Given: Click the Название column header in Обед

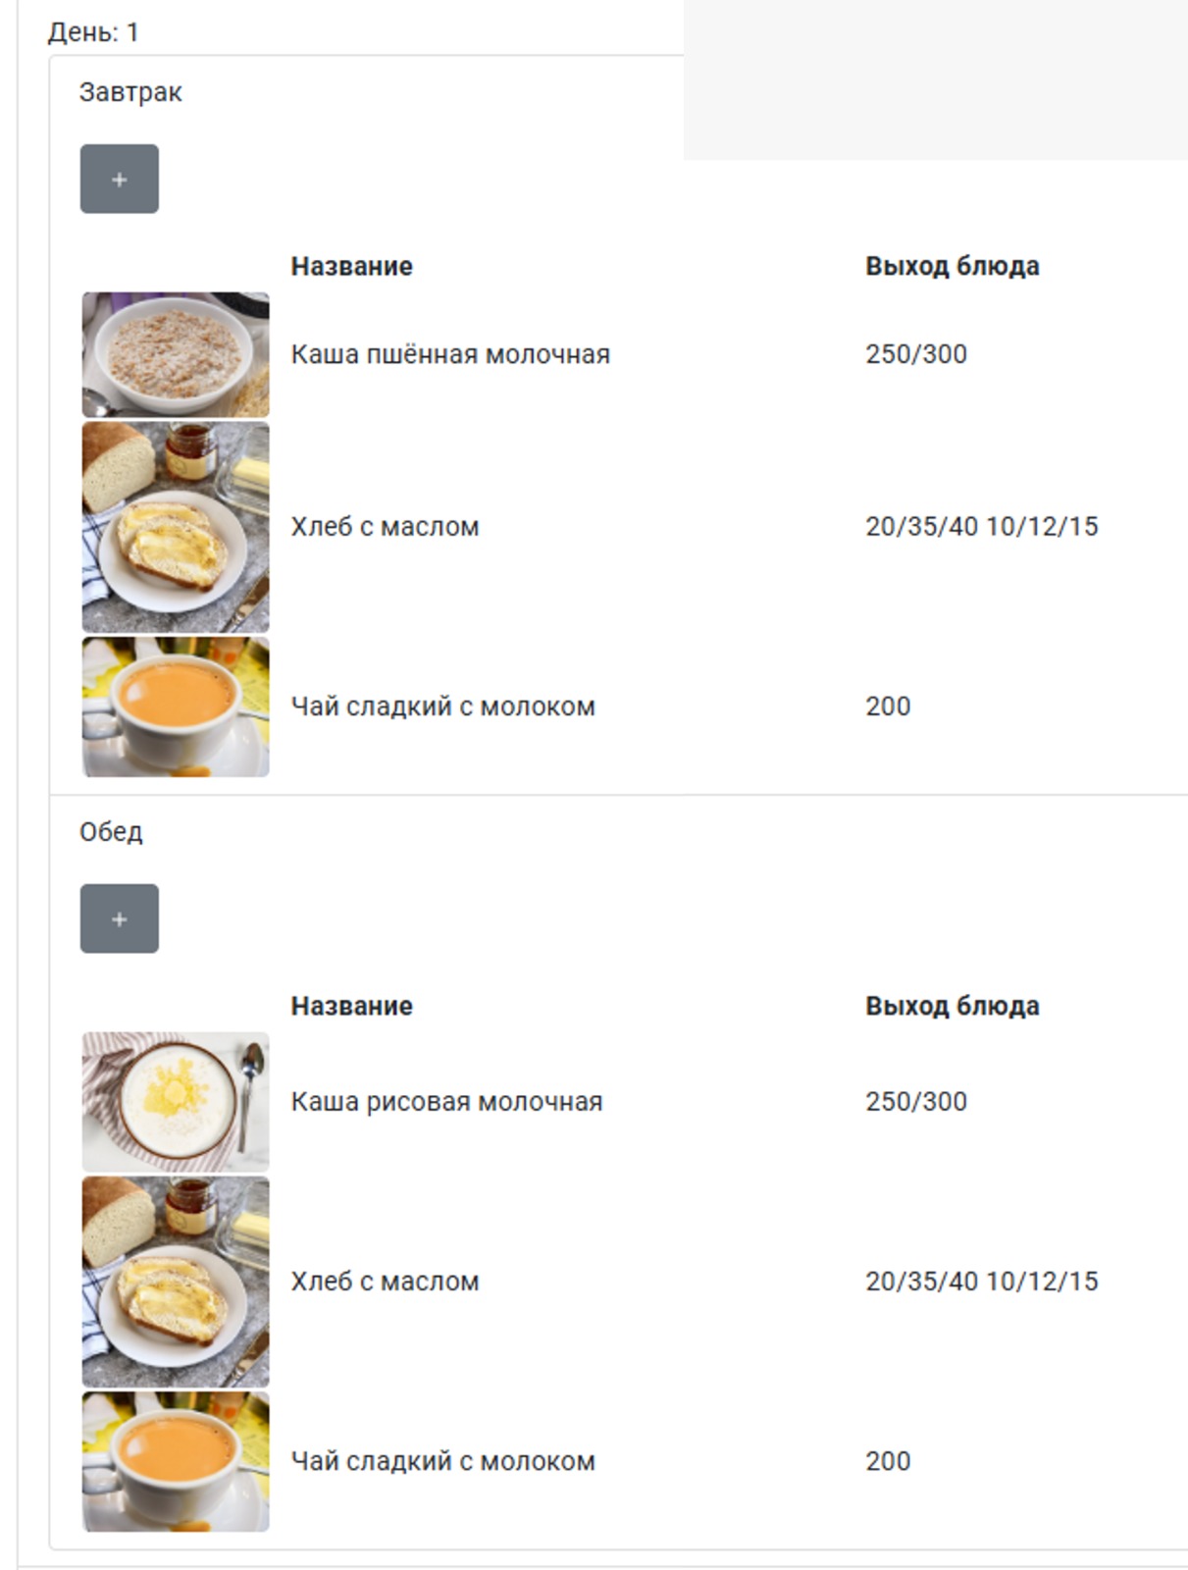Looking at the screenshot, I should point(351,1006).
